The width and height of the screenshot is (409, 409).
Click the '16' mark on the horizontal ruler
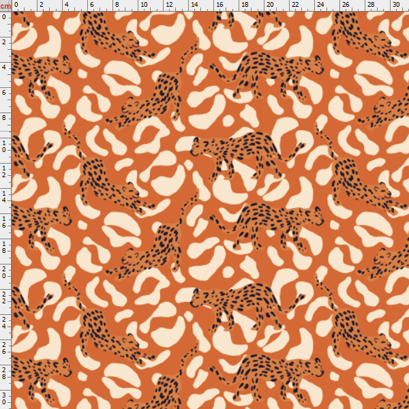219,5
